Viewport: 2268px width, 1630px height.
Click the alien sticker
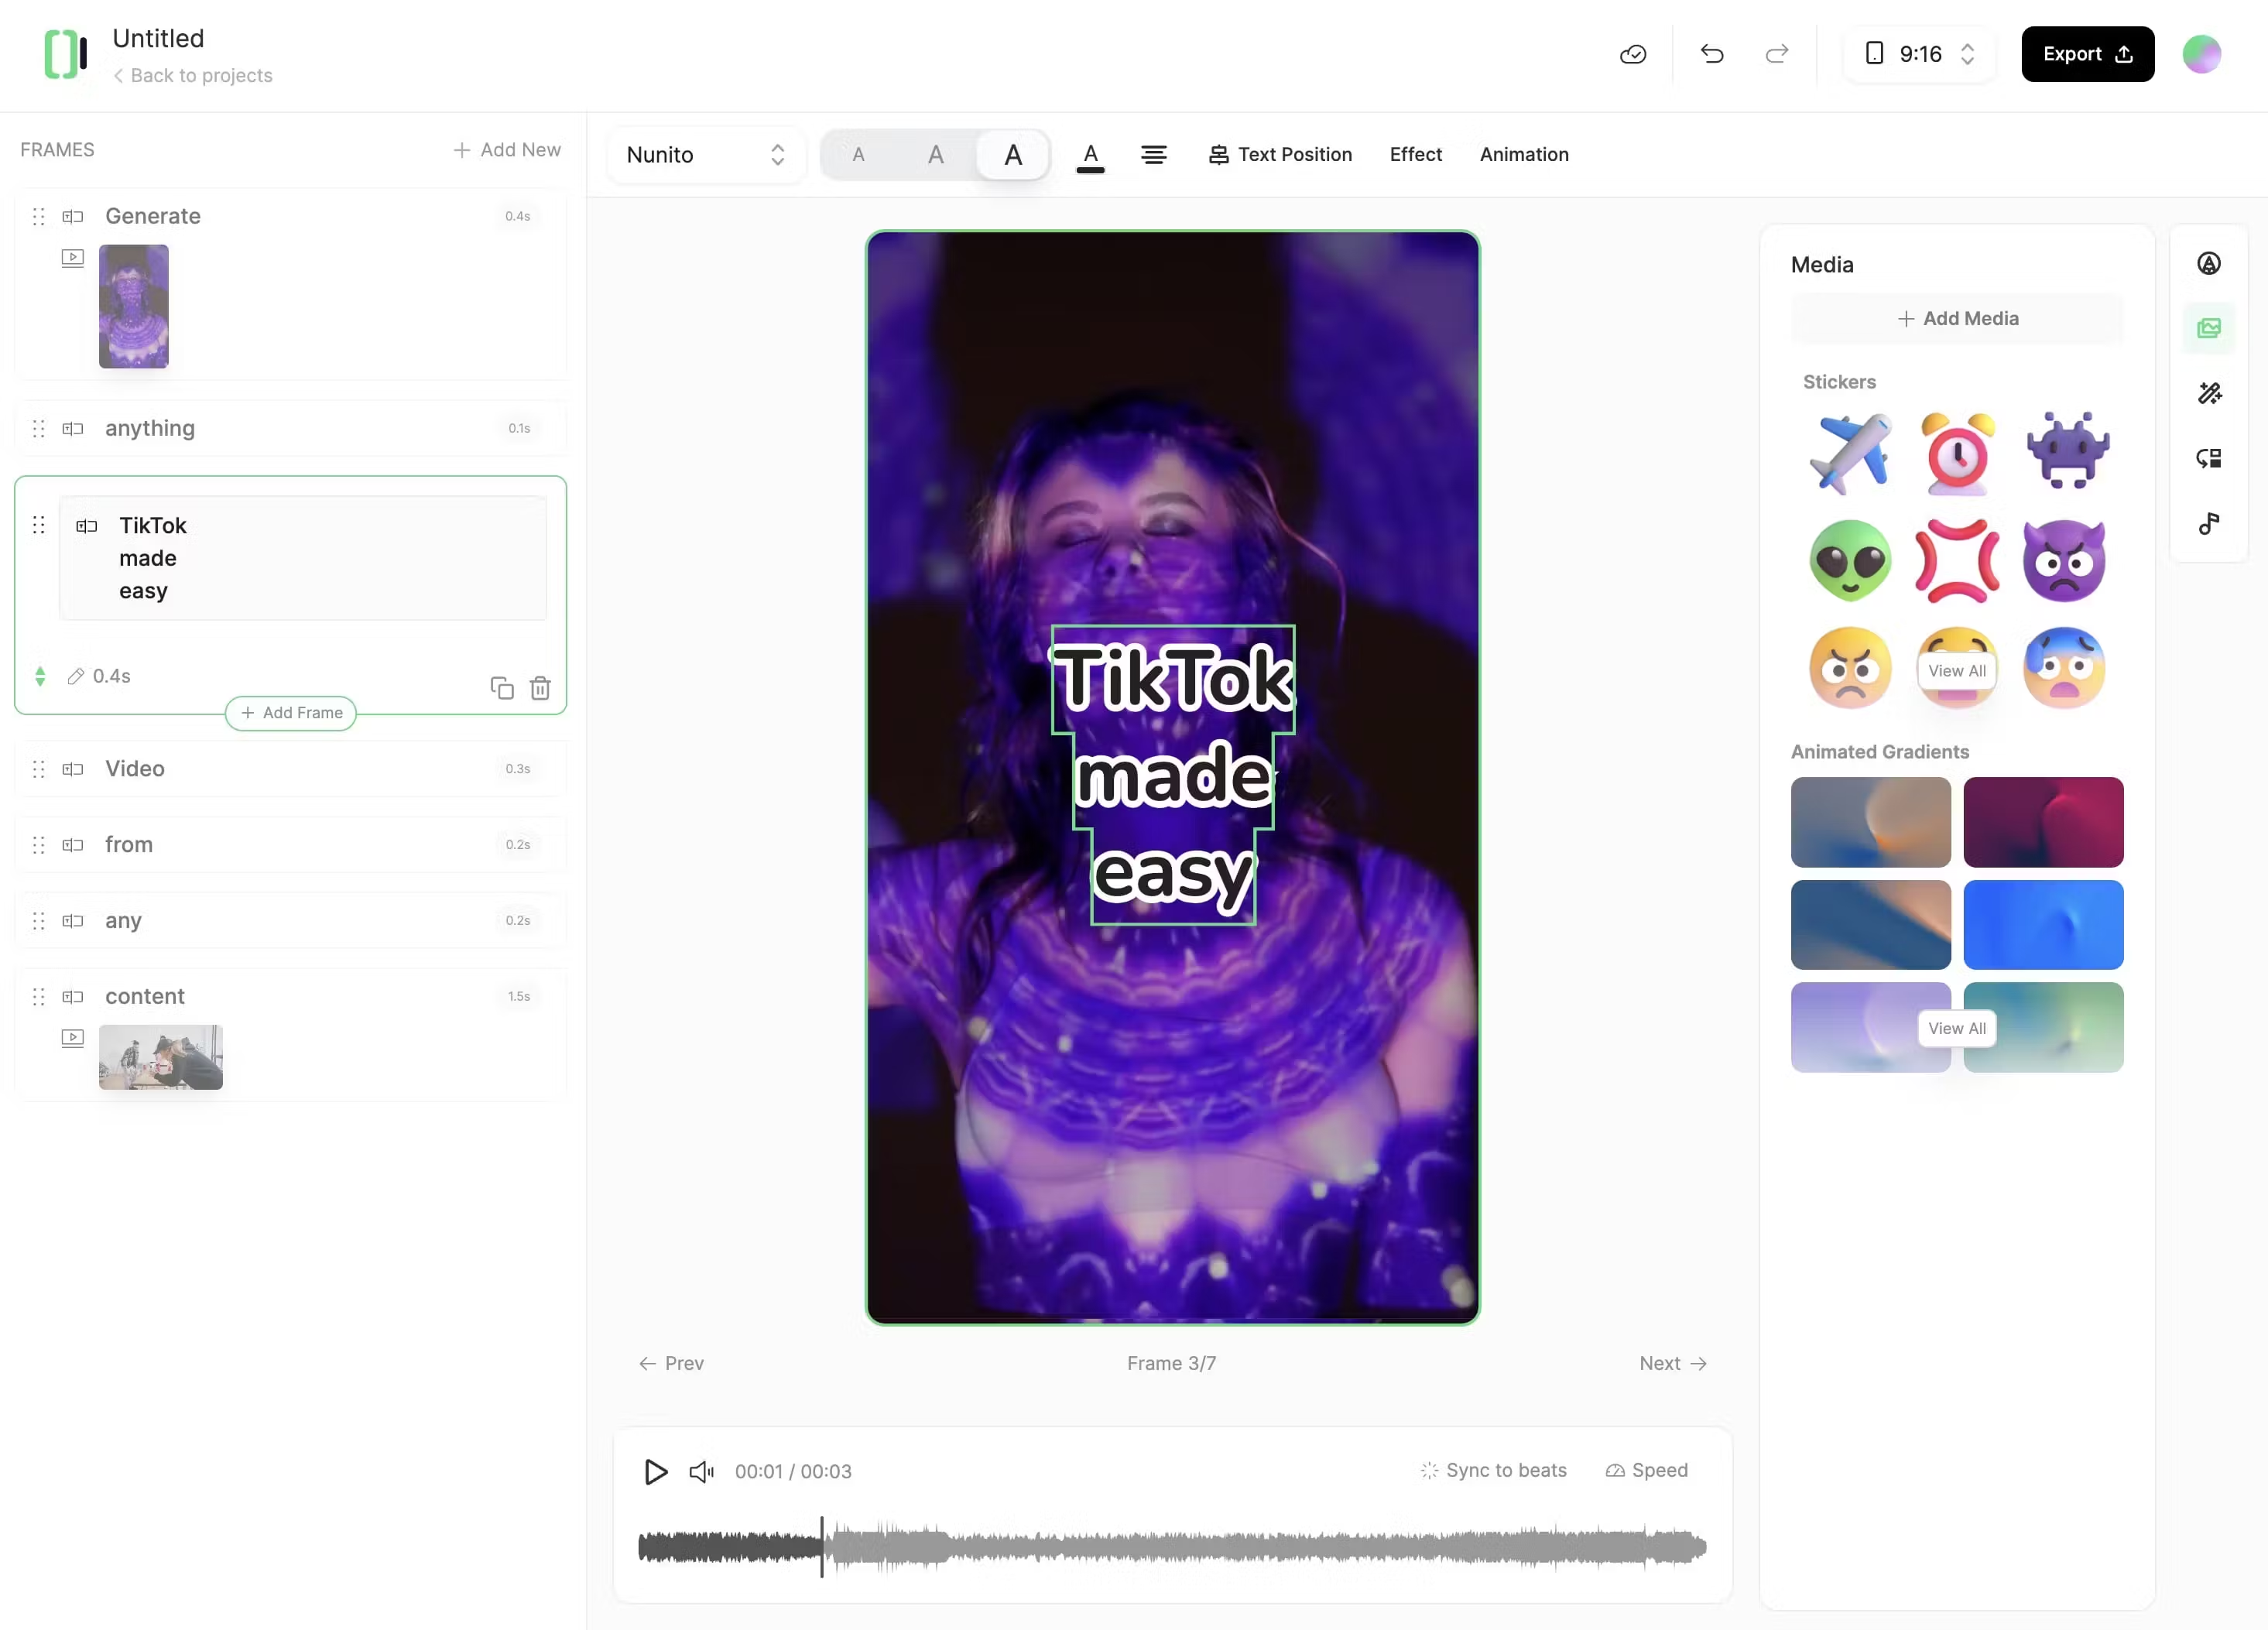tap(1849, 560)
